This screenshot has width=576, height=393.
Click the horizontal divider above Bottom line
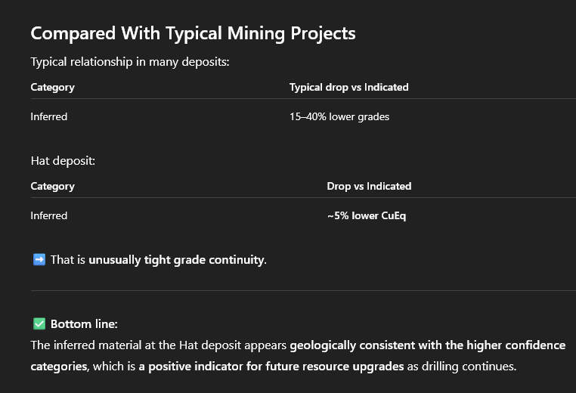click(302, 290)
